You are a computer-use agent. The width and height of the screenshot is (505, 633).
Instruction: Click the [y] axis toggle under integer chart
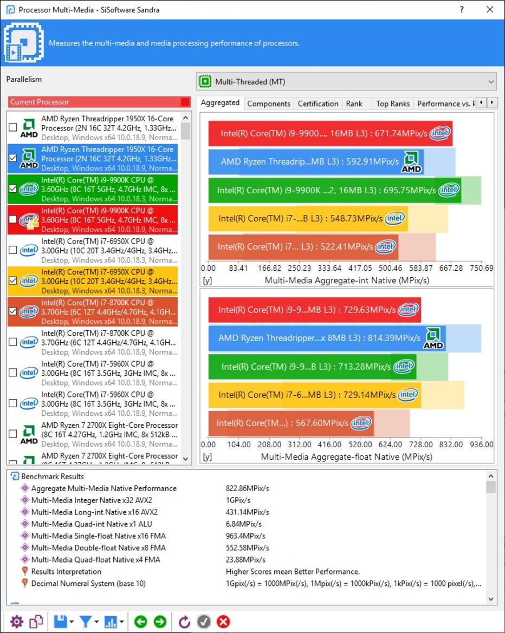click(x=207, y=280)
